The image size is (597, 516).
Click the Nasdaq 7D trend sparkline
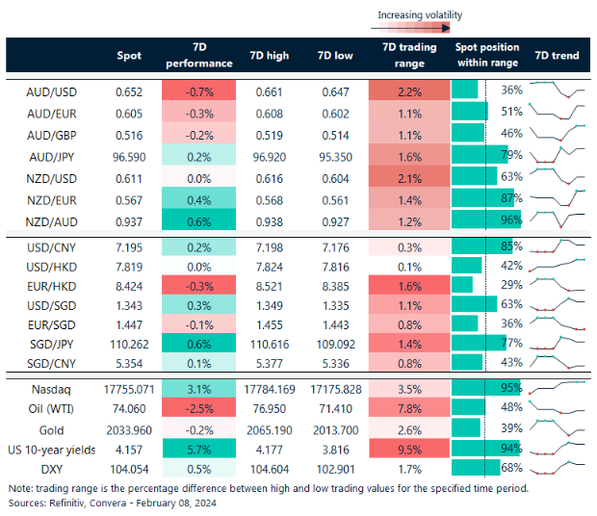(x=557, y=389)
